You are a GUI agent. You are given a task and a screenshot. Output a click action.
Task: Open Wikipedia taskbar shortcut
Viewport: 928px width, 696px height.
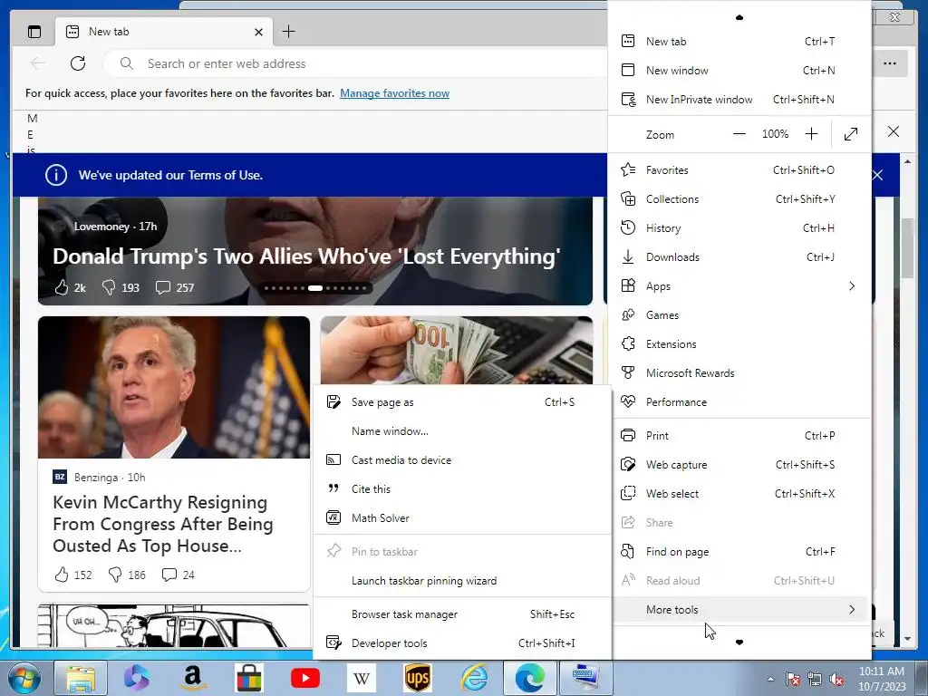click(361, 678)
